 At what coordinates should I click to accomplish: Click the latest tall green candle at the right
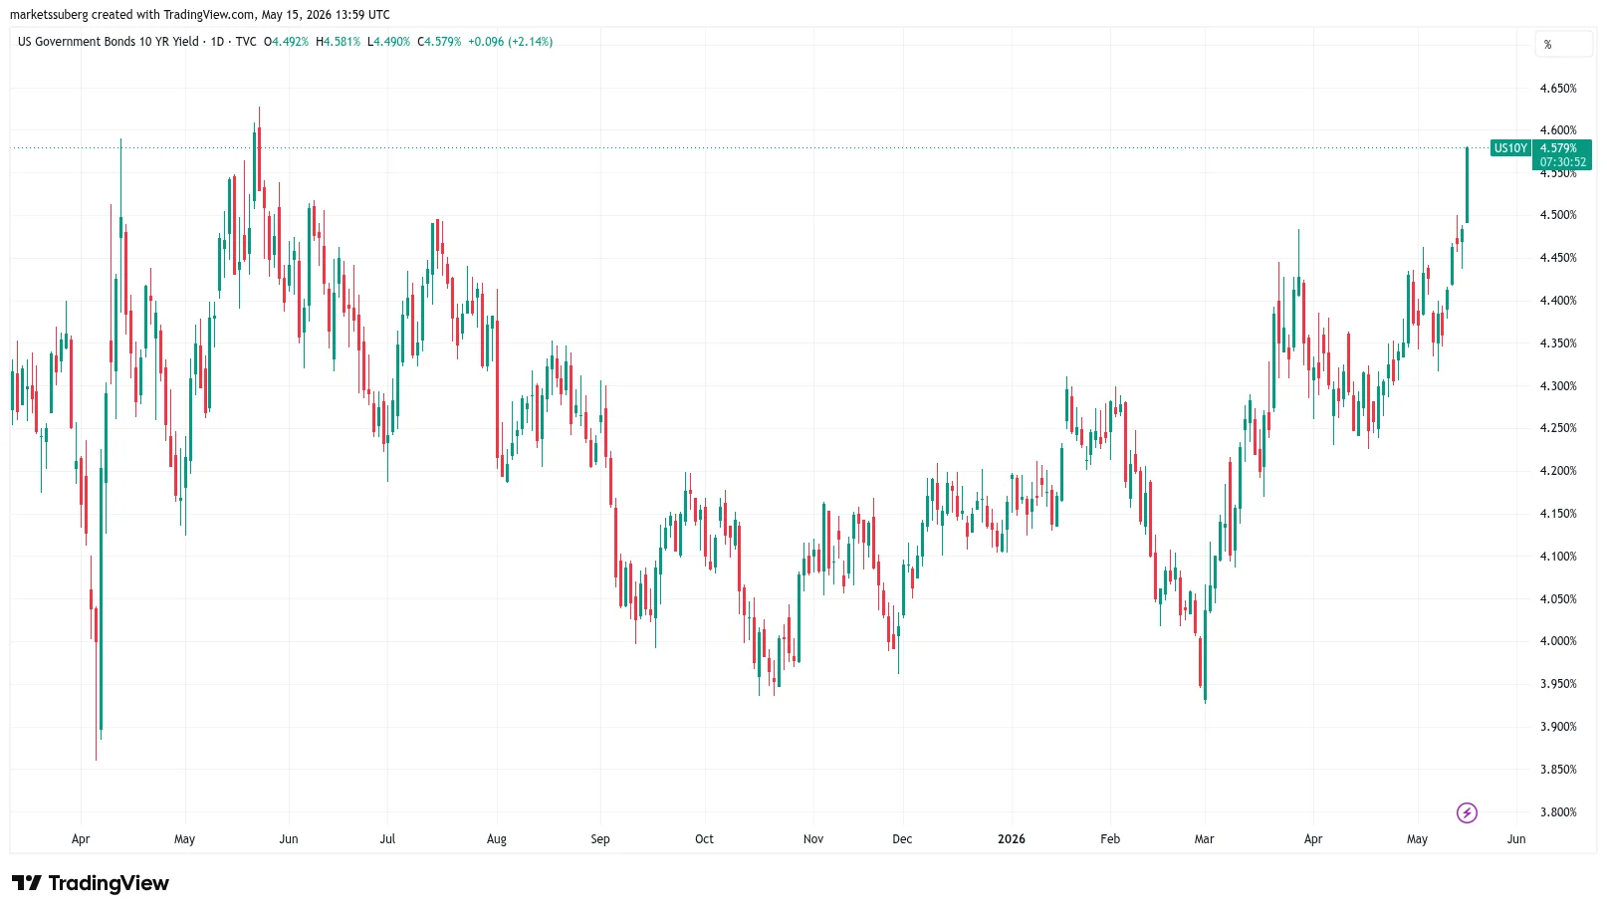tap(1467, 185)
